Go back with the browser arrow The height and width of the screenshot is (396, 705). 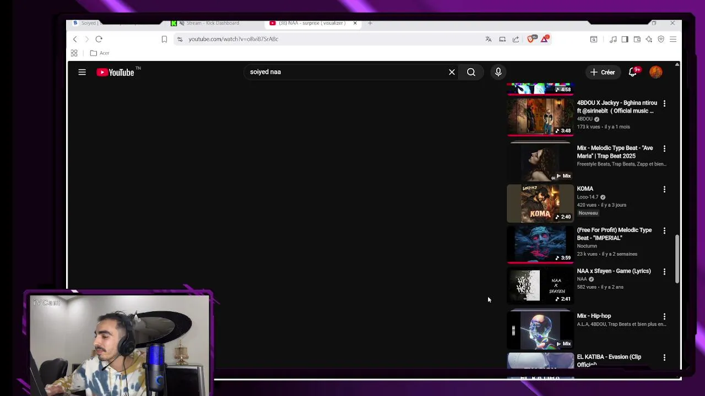[x=75, y=39]
